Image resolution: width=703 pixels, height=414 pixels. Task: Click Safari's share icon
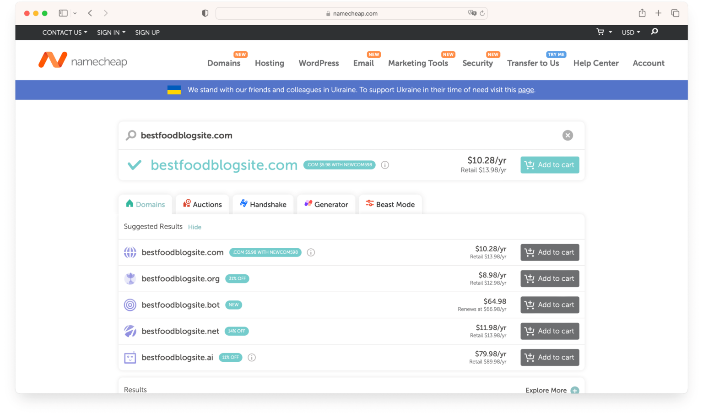pyautogui.click(x=642, y=13)
